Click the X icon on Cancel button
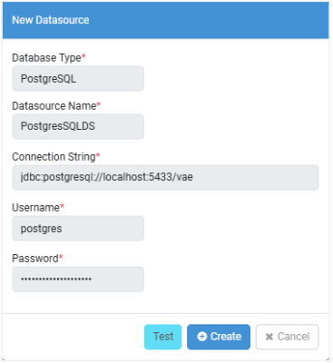The width and height of the screenshot is (333, 363). [x=269, y=337]
